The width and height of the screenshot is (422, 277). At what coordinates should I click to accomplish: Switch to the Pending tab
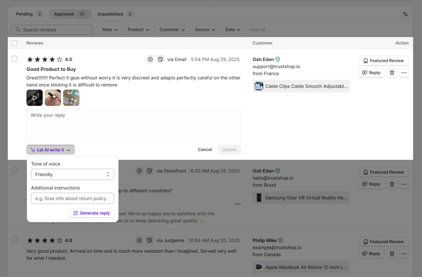click(29, 14)
